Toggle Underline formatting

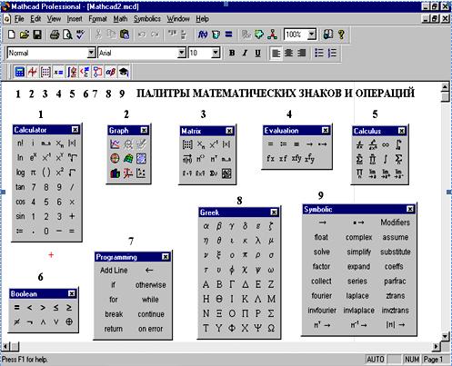point(257,53)
